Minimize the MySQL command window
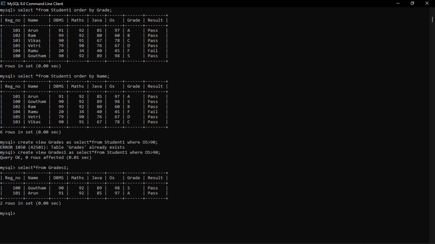This screenshot has height=244, width=435. [x=398, y=3]
